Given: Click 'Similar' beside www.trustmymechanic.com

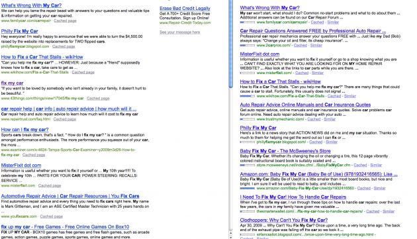Looking at the screenshot, I should tap(330, 119).
